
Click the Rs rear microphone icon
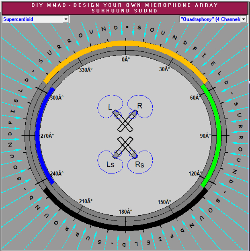click(x=134, y=154)
